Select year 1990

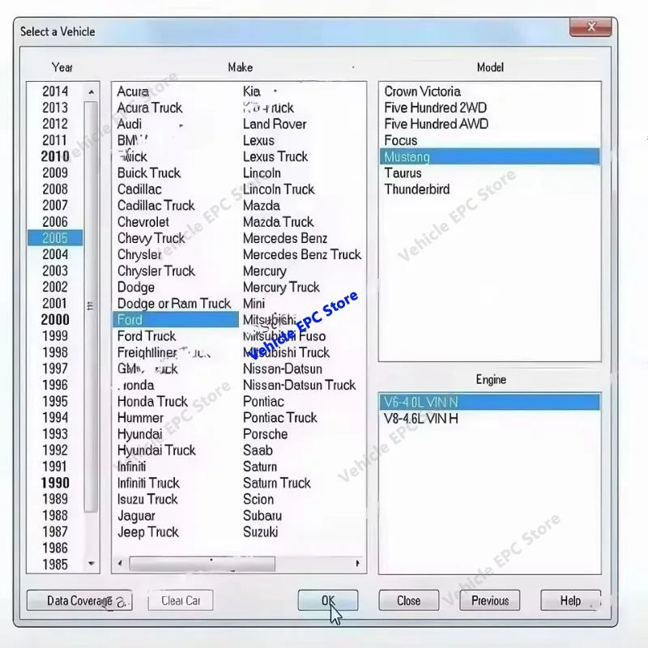pos(55,482)
